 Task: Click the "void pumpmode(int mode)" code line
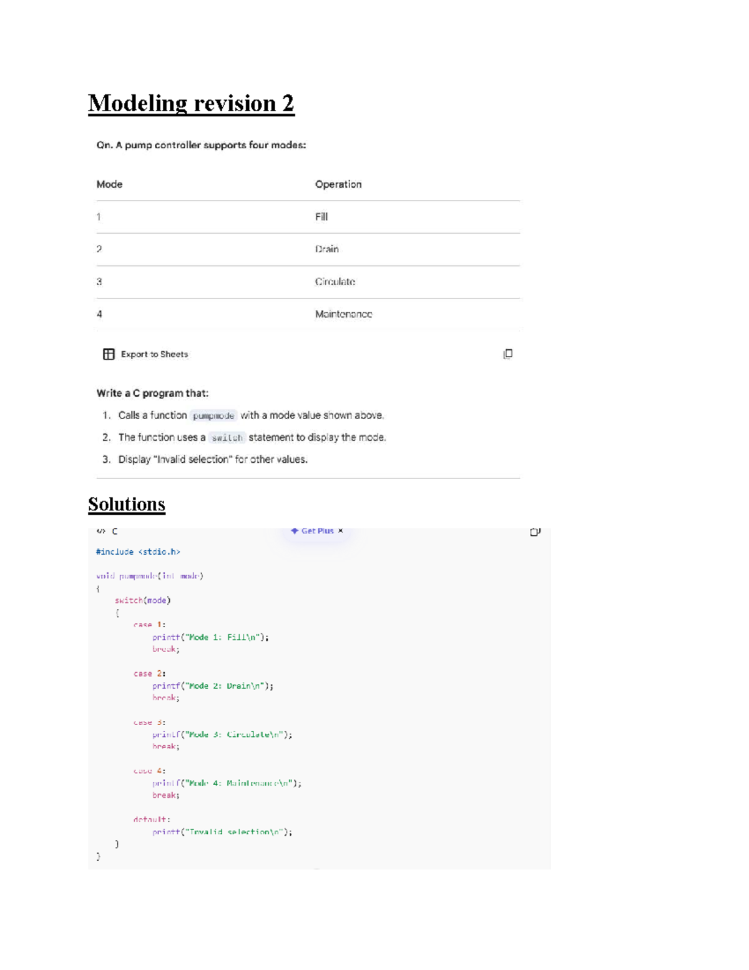tap(150, 576)
